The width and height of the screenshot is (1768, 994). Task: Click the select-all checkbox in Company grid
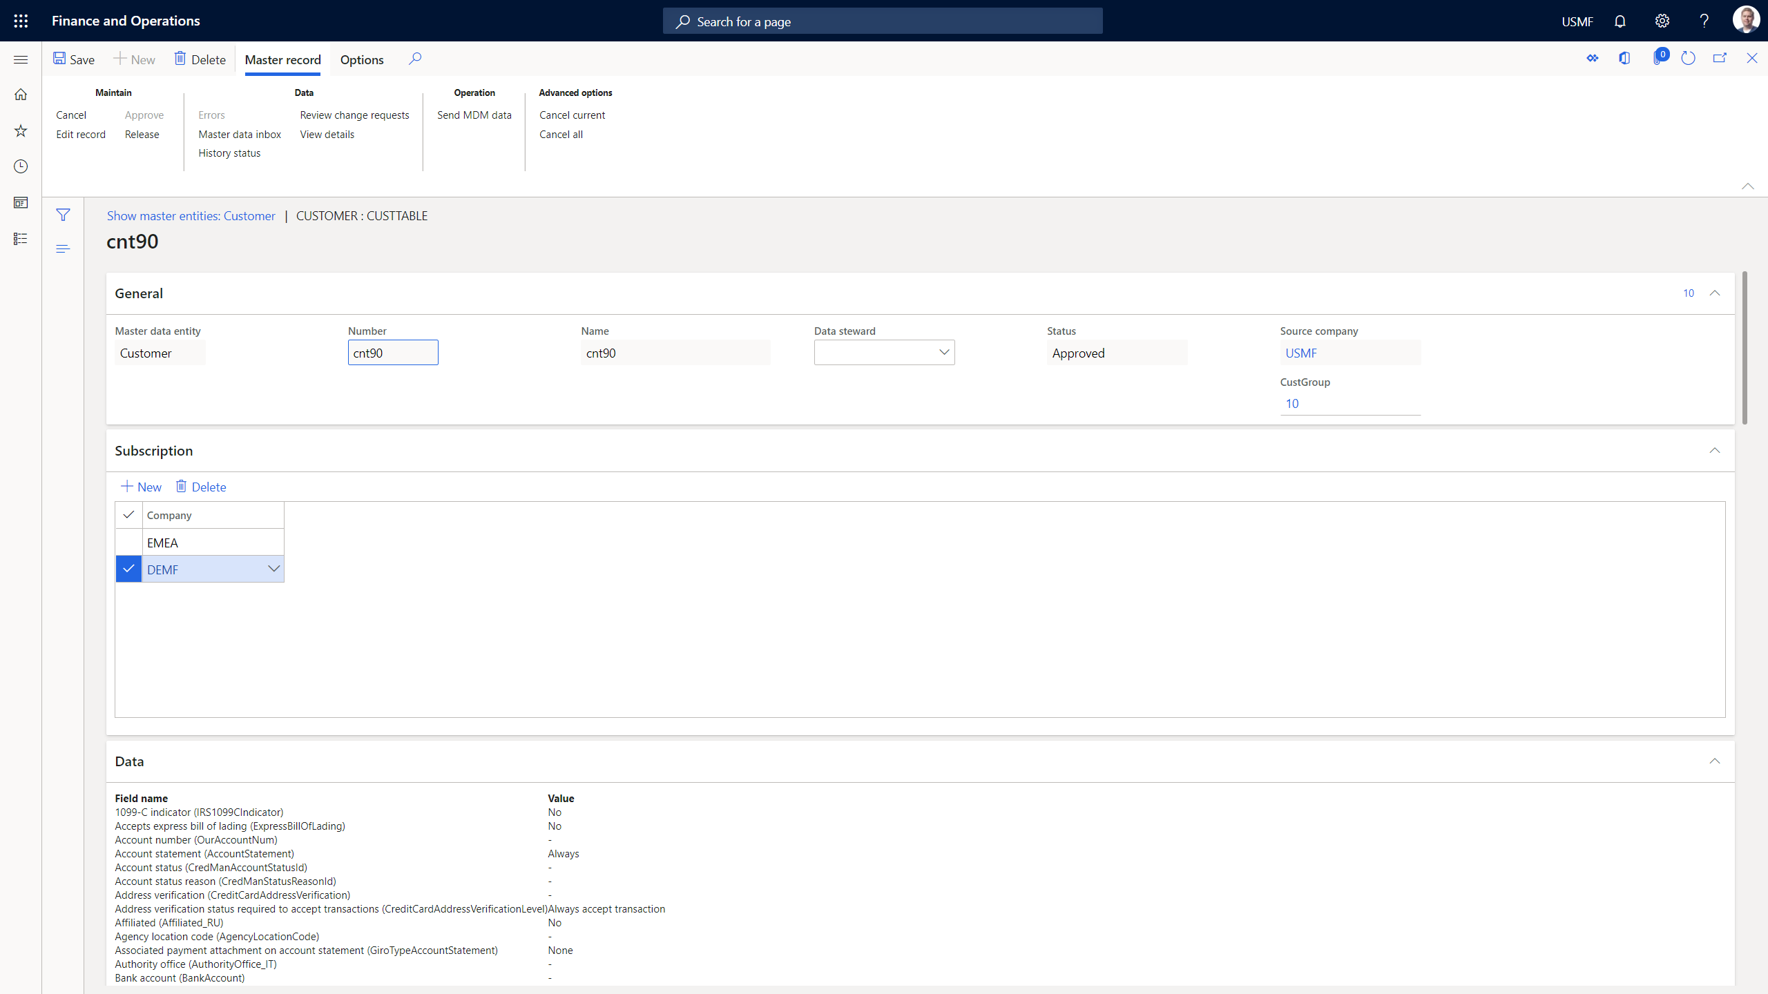128,514
